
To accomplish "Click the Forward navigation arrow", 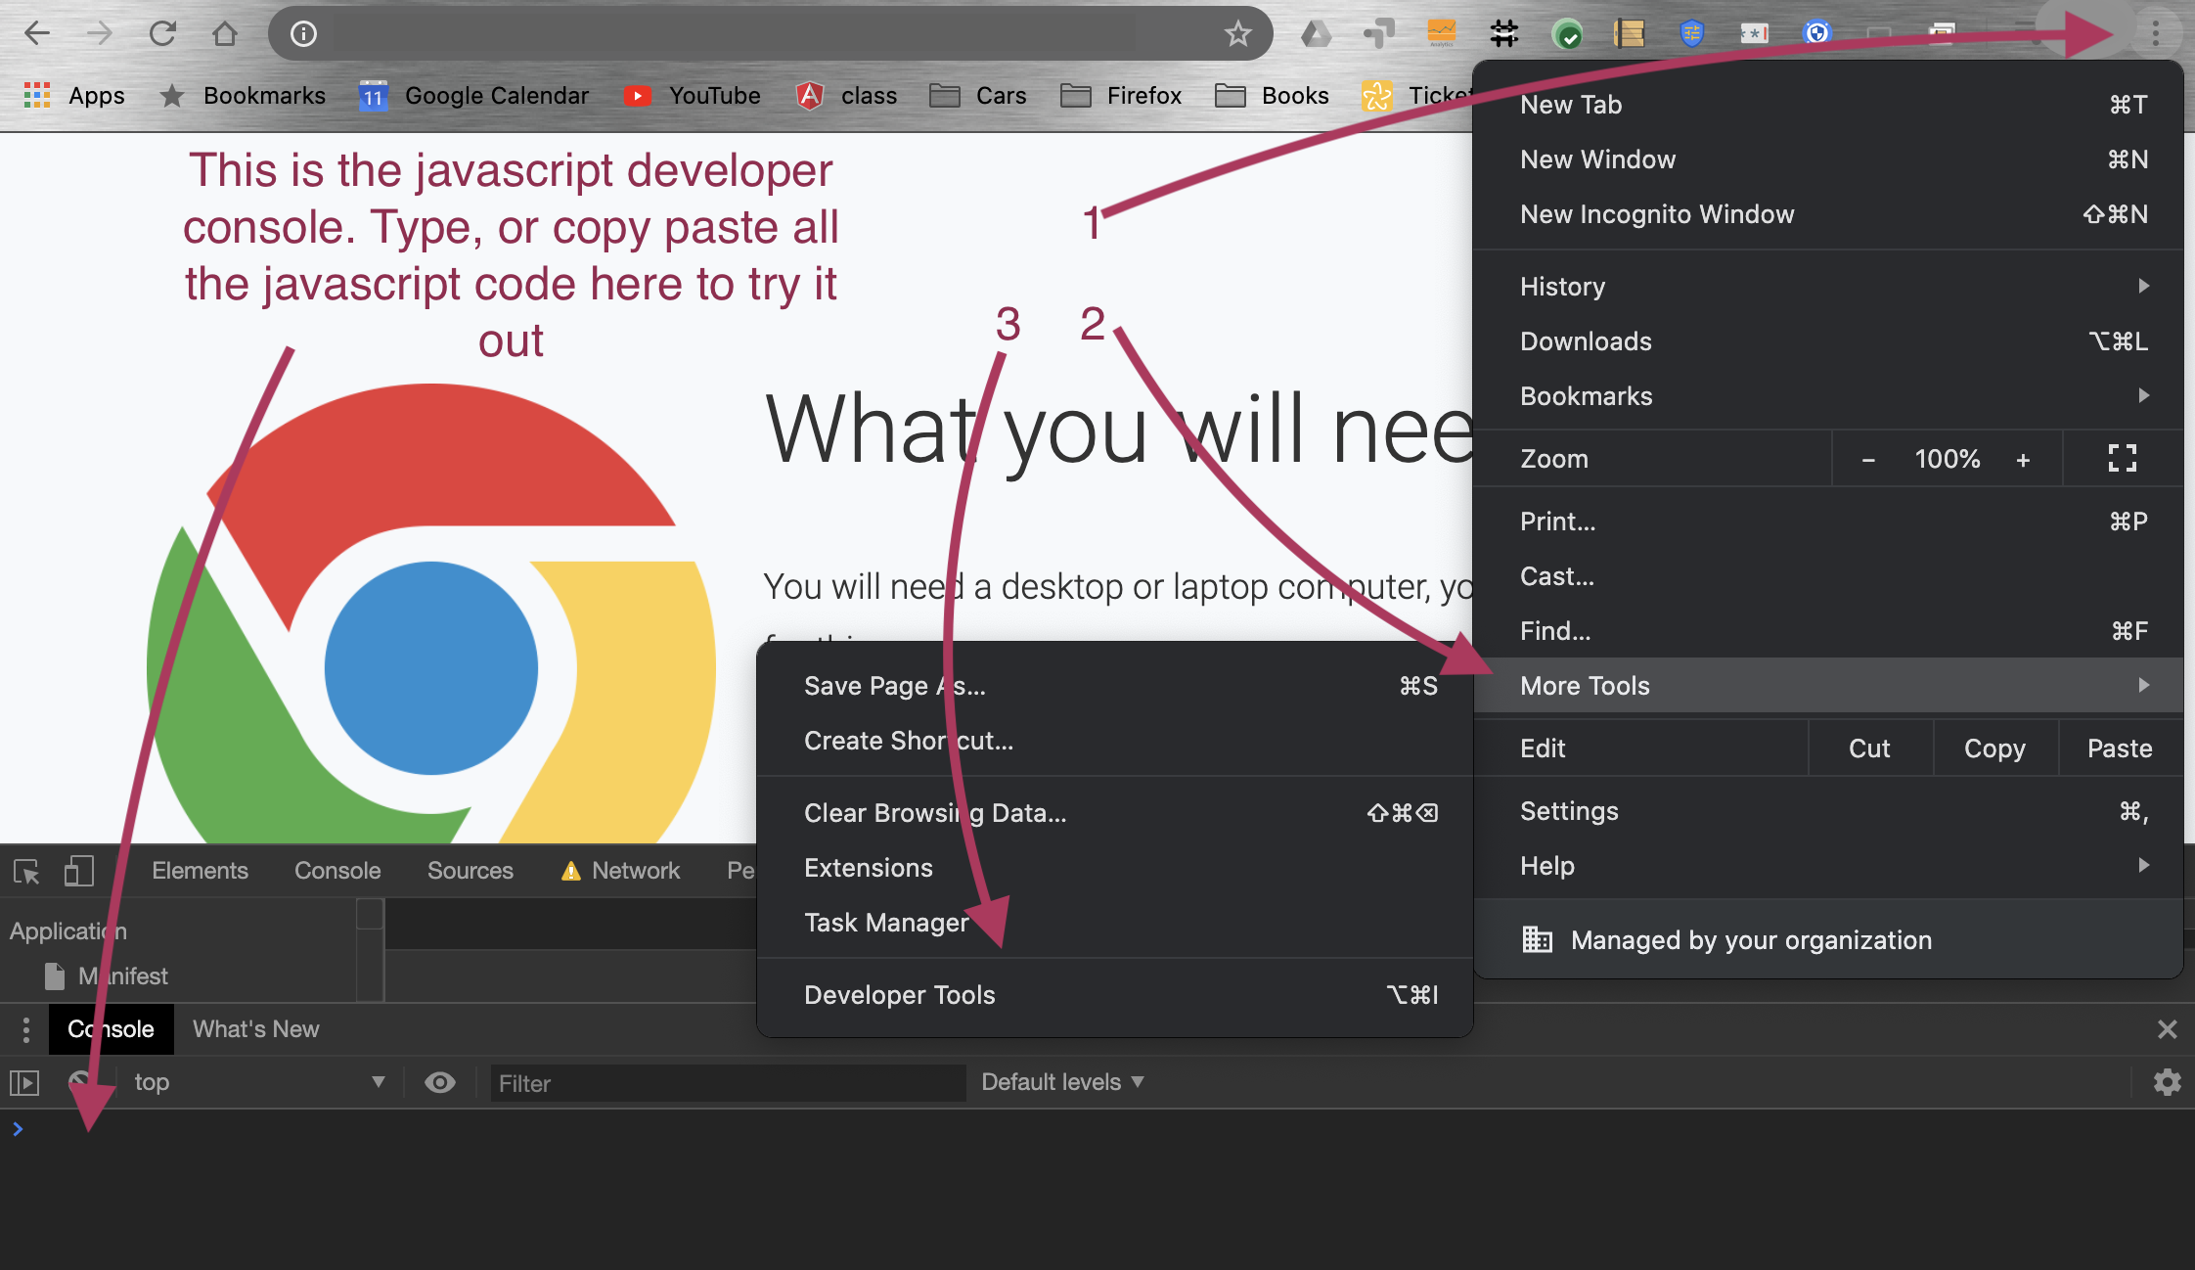I will (99, 33).
